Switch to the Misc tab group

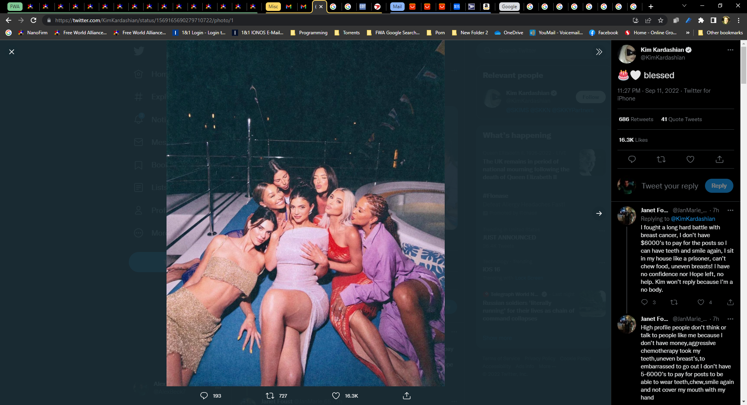(x=273, y=7)
